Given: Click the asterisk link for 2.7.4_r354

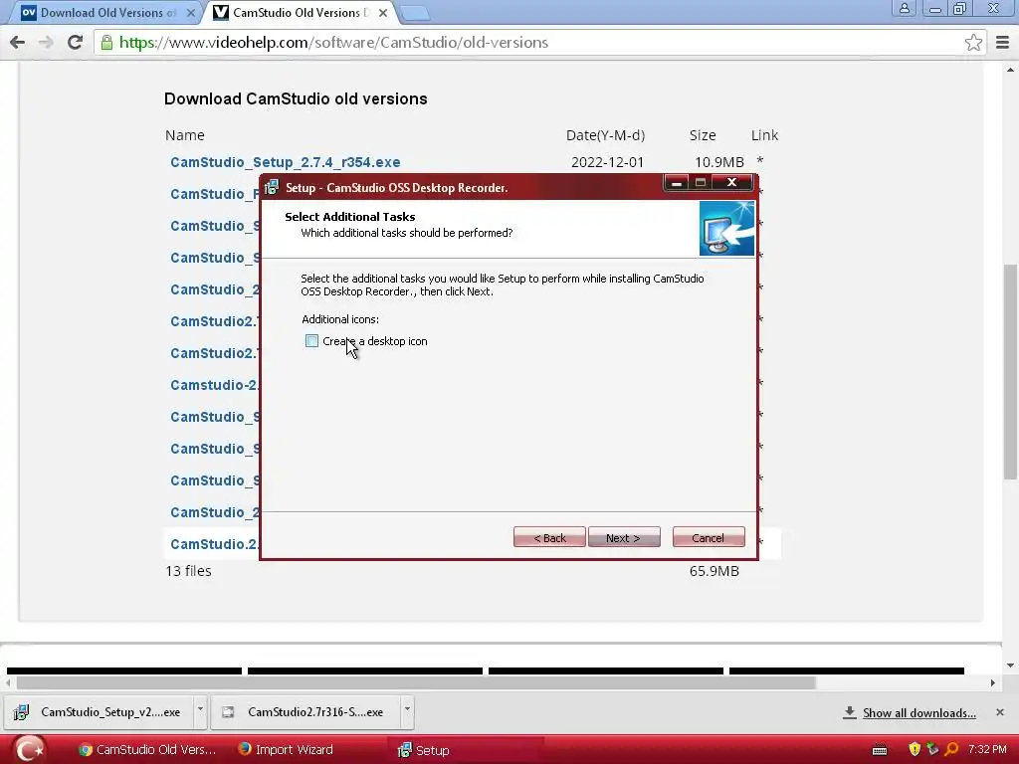Looking at the screenshot, I should [759, 160].
